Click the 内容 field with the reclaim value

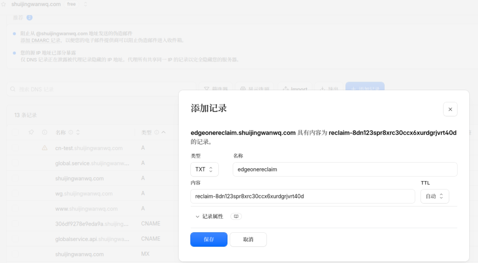pos(302,196)
